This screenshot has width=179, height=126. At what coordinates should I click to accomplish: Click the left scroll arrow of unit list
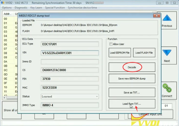click(x=4, y=98)
